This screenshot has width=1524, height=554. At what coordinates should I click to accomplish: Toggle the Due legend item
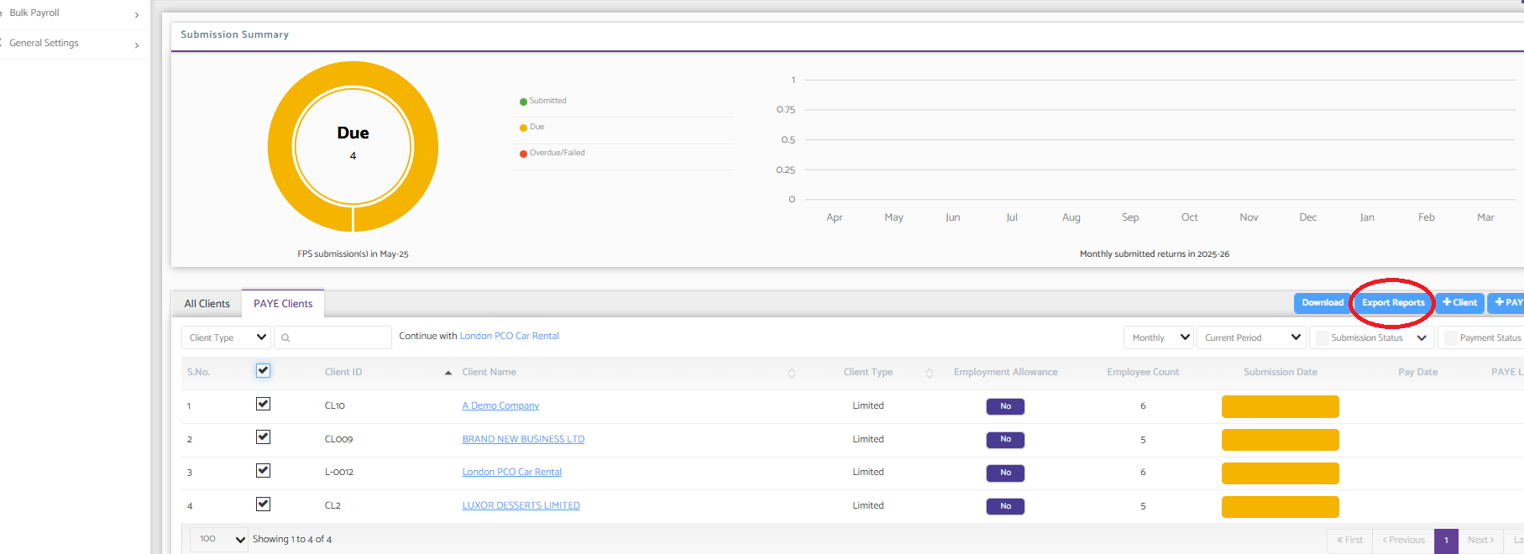click(x=532, y=127)
